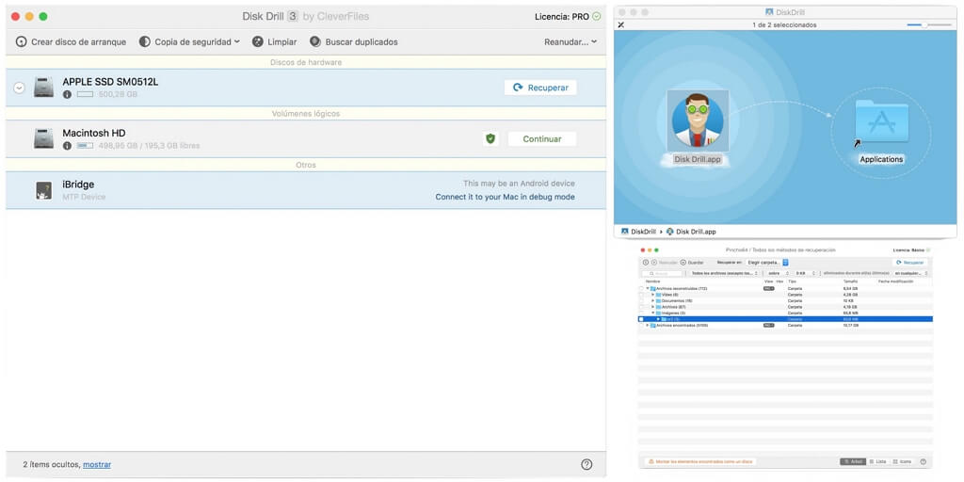Open the 'Todos los archivos' filter dropdown
The image size is (964, 482).
pyautogui.click(x=725, y=274)
